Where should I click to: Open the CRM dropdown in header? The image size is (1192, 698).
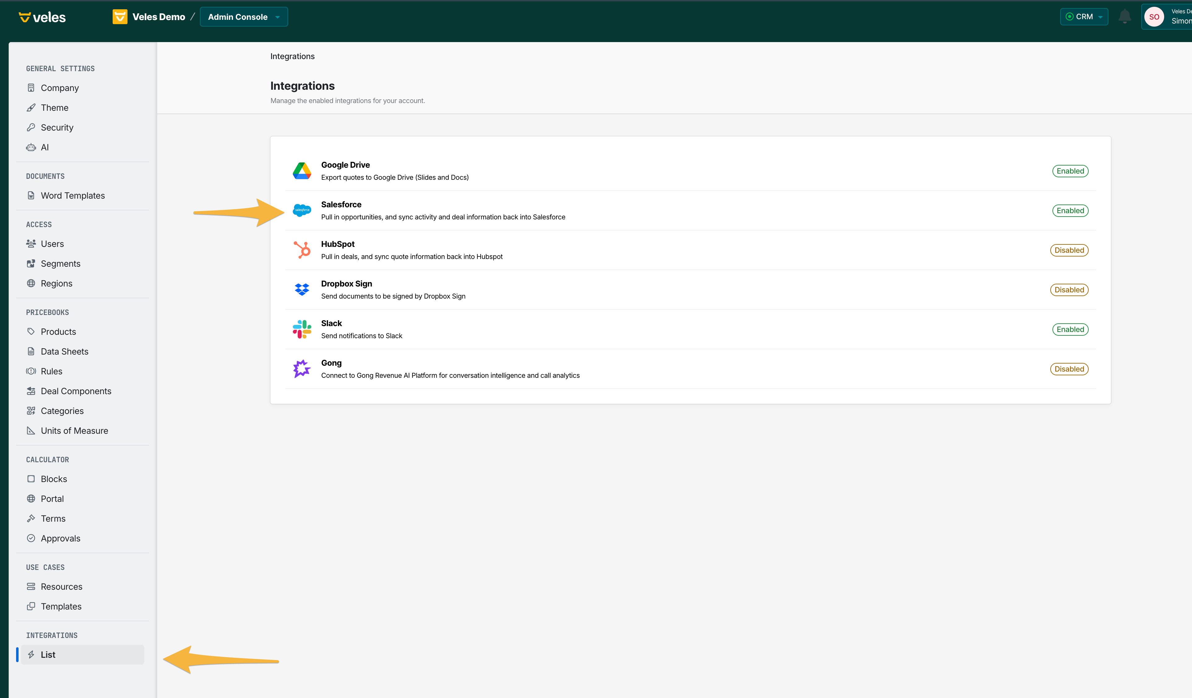[1084, 17]
